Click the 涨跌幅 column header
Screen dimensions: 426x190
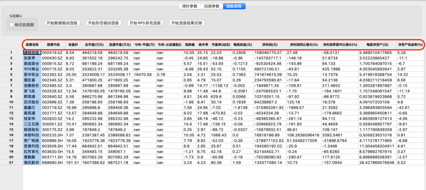tap(189, 45)
